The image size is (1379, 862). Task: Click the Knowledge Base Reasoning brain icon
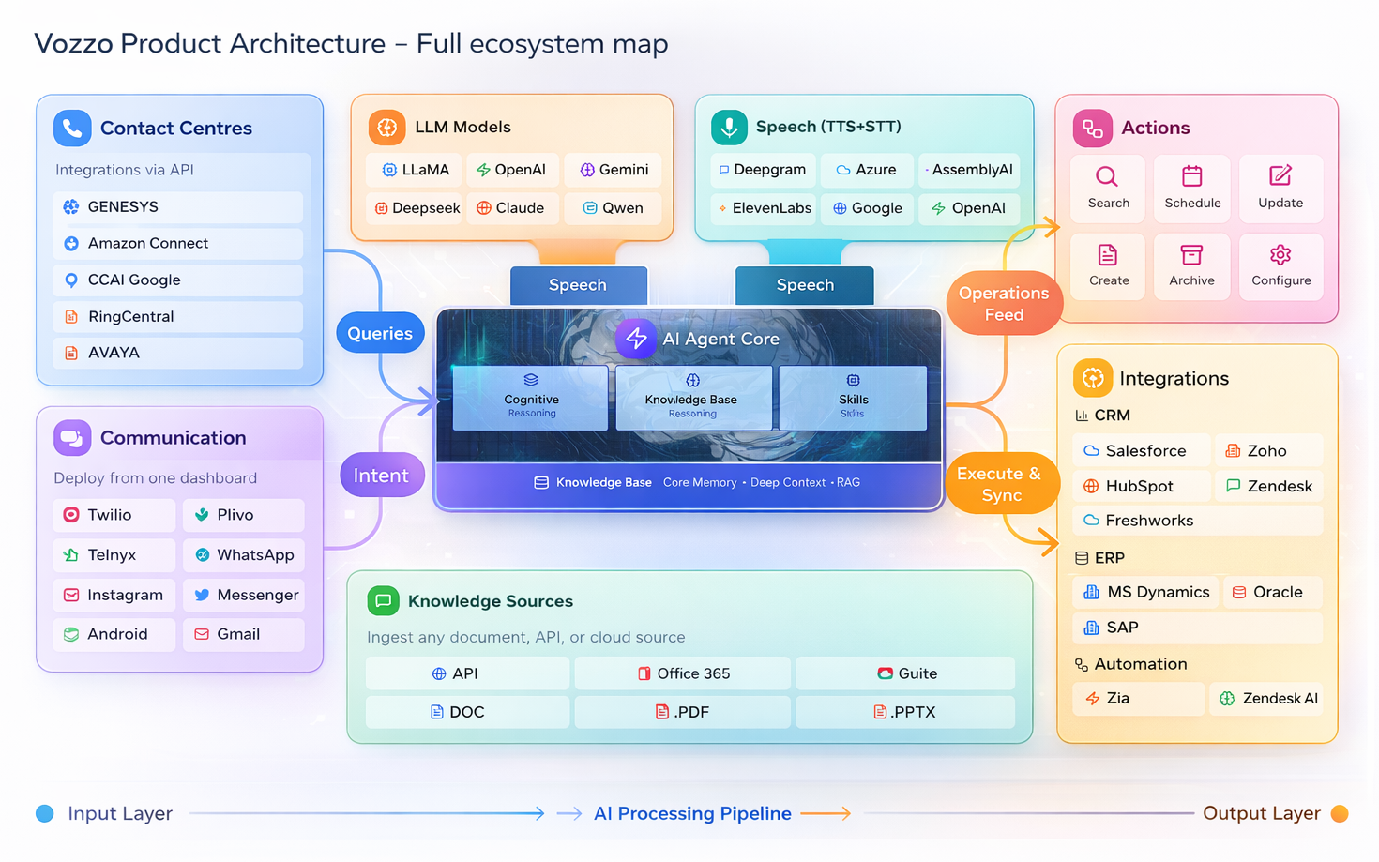click(692, 380)
